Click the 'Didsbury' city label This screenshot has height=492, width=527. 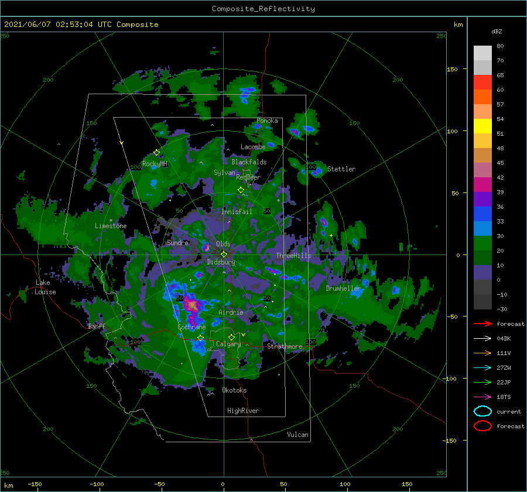pyautogui.click(x=221, y=262)
